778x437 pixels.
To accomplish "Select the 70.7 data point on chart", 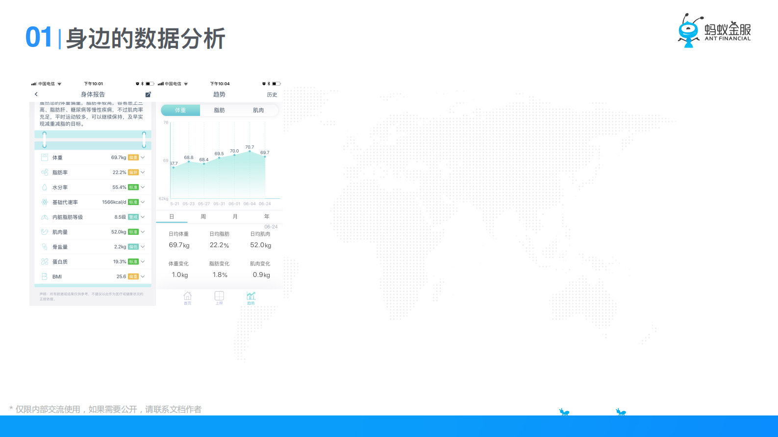I will (250, 151).
